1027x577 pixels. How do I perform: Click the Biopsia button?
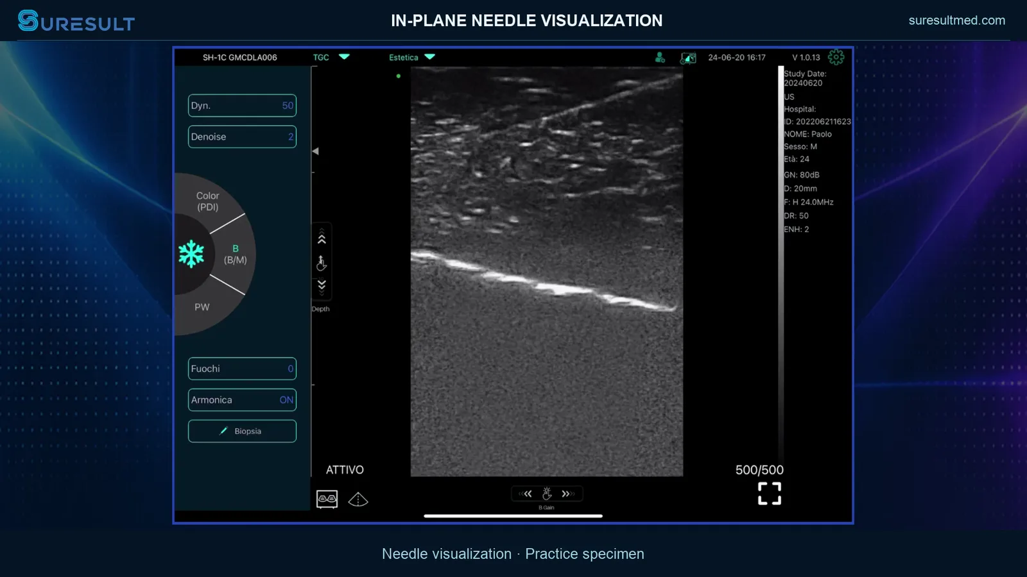pyautogui.click(x=242, y=431)
